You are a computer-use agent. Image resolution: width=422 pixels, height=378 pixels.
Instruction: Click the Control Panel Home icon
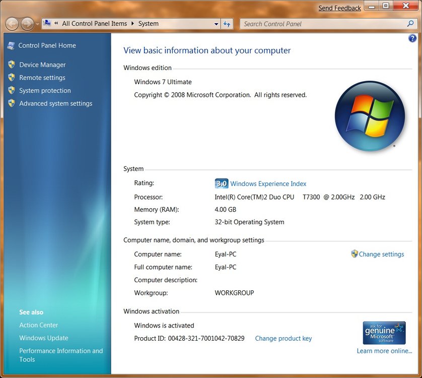(x=11, y=45)
